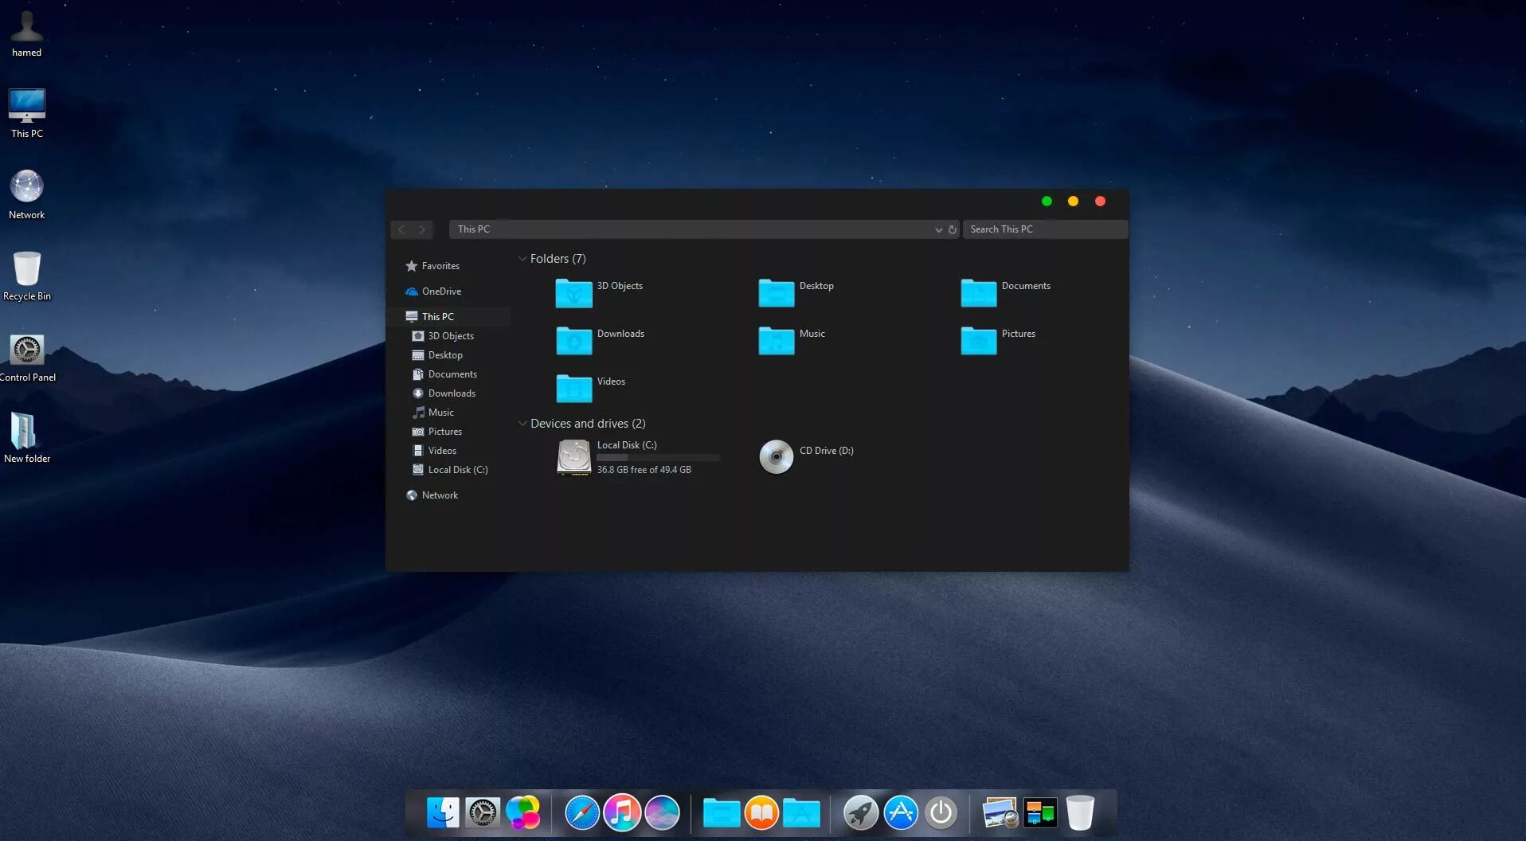Select the This PC desktop icon

[27, 114]
